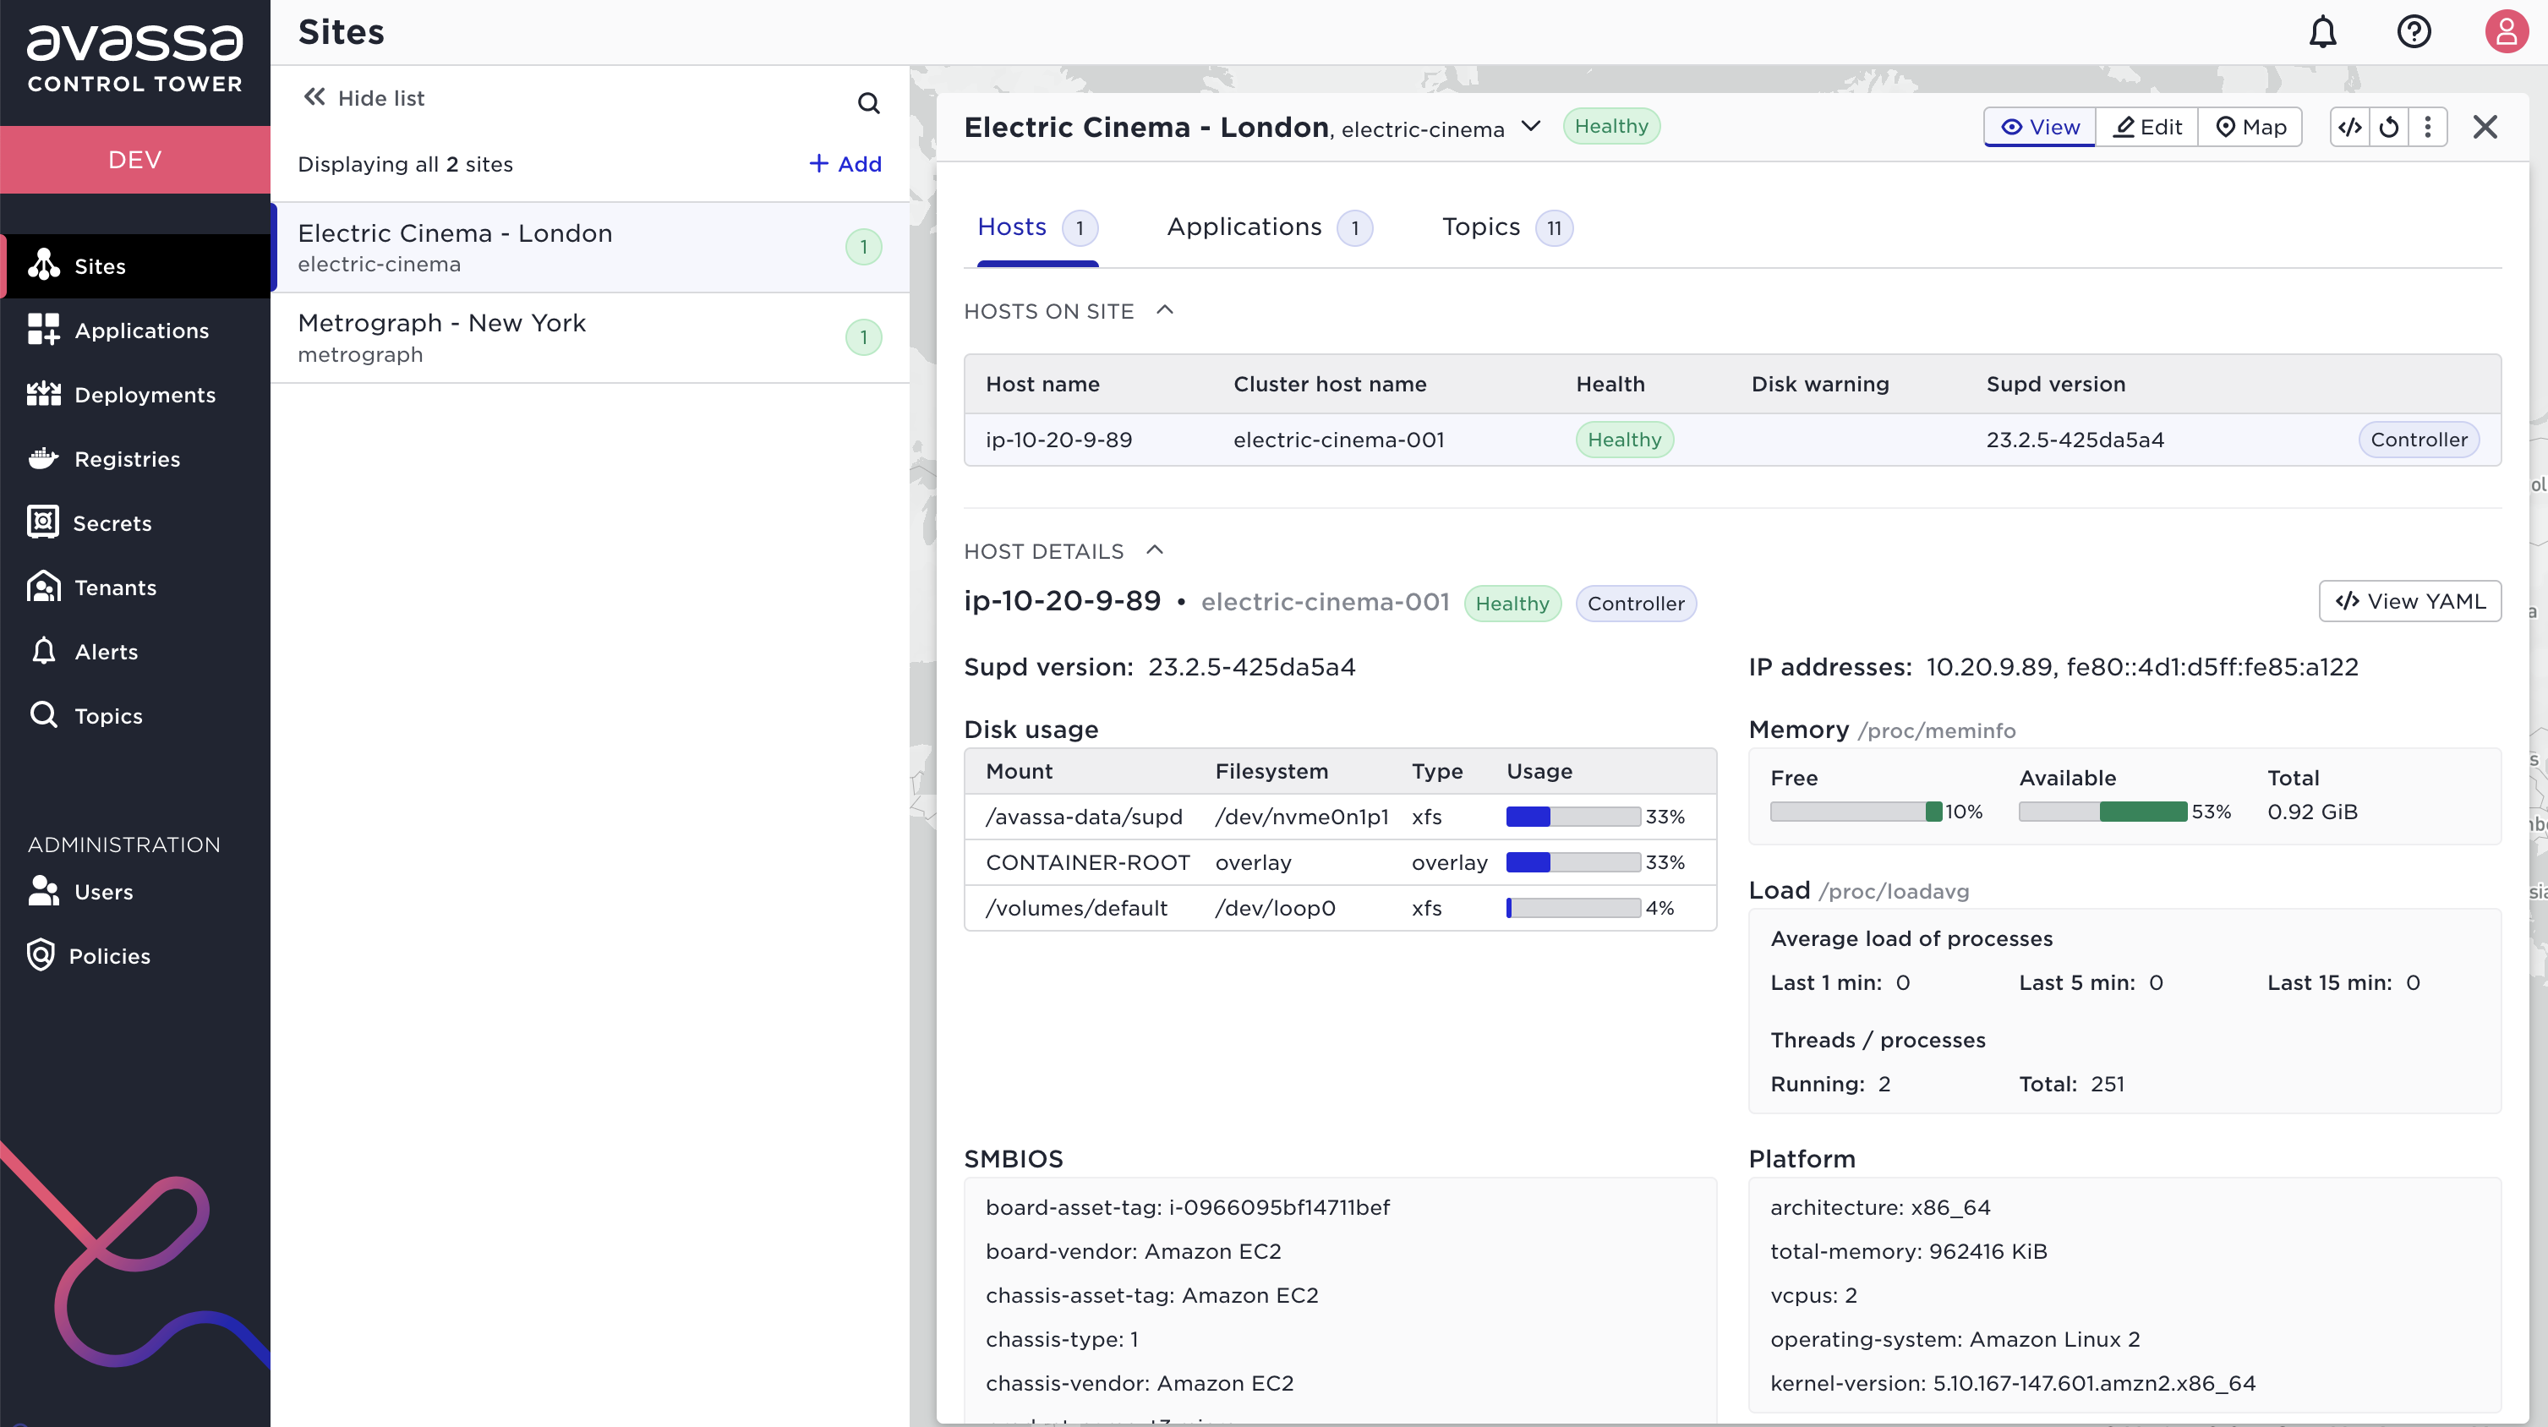The width and height of the screenshot is (2548, 1427).
Task: Click the Avassa Control Tower logo
Action: tap(134, 59)
